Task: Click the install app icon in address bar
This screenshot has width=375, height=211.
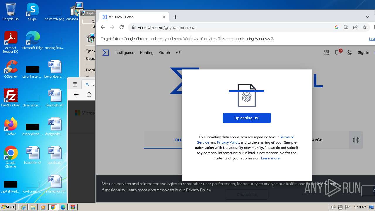Action: [x=346, y=27]
